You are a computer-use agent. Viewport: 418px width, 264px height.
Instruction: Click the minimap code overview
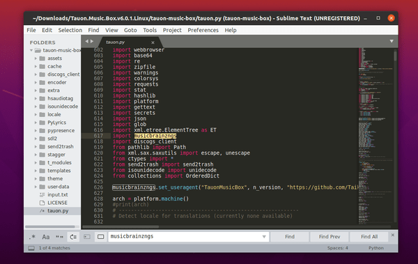coord(376,136)
